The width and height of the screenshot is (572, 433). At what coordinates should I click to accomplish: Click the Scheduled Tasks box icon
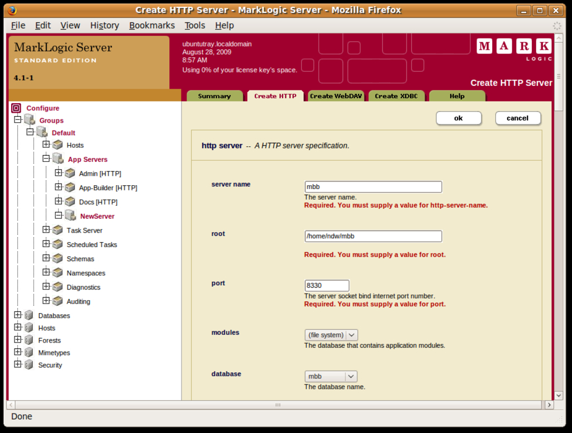pos(58,244)
